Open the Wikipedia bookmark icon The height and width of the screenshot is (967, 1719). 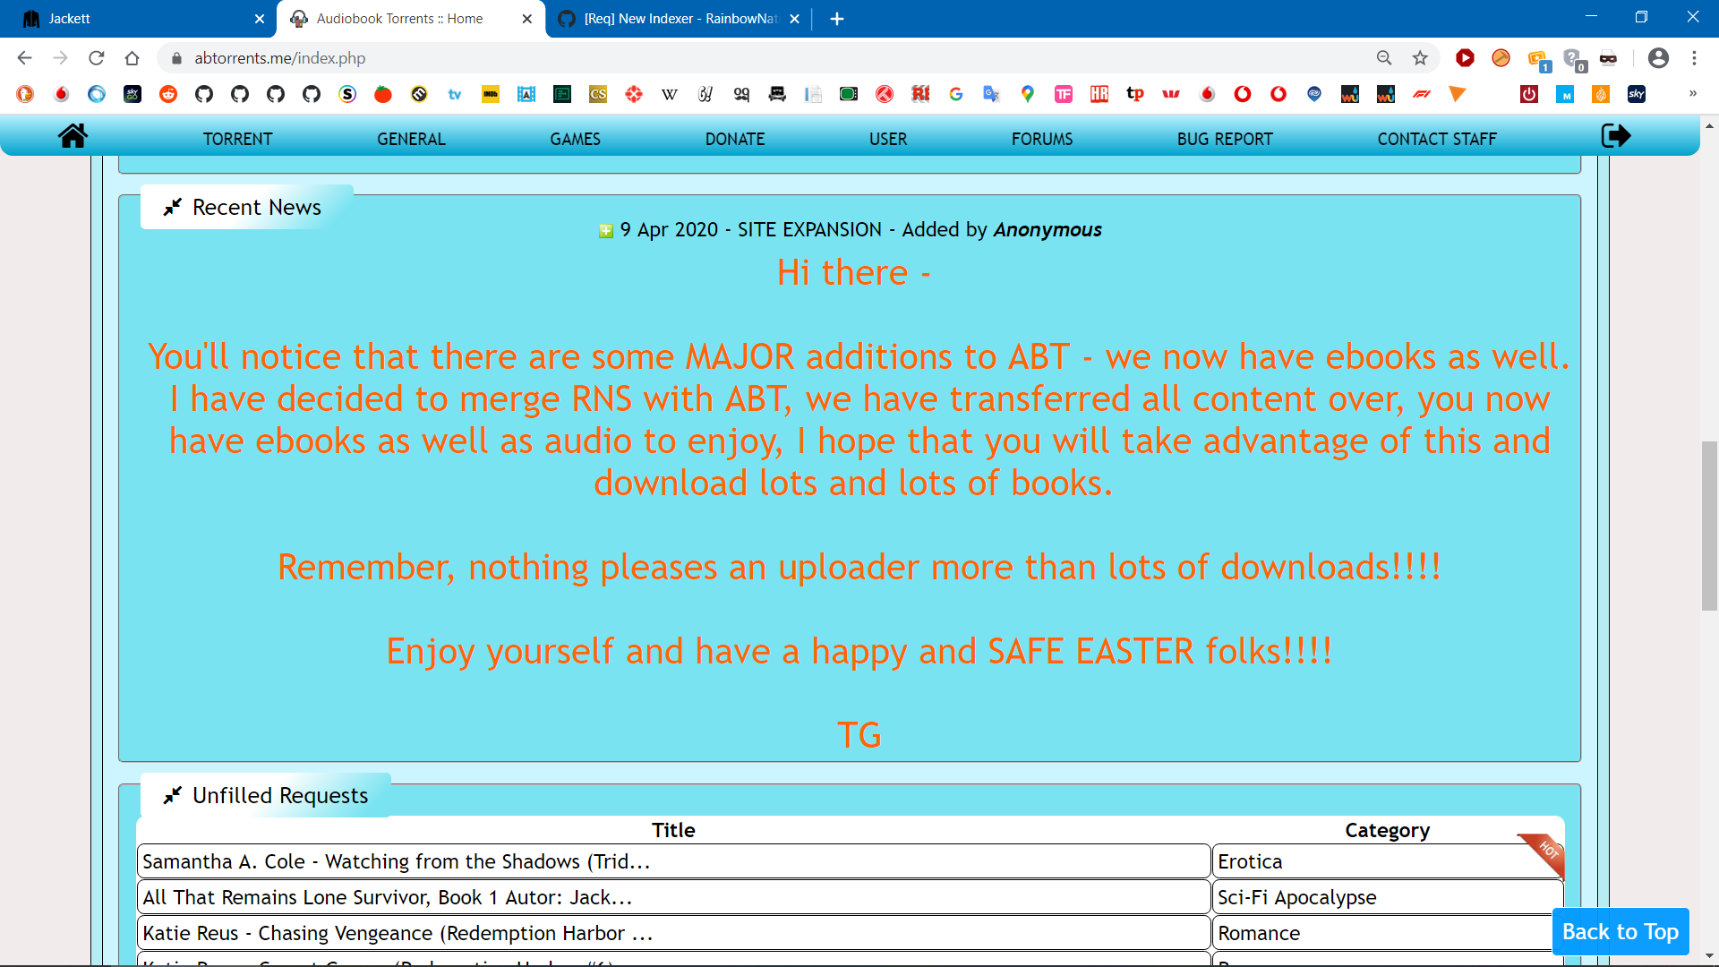670,94
